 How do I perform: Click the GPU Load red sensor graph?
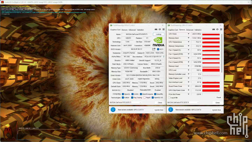(x=211, y=70)
